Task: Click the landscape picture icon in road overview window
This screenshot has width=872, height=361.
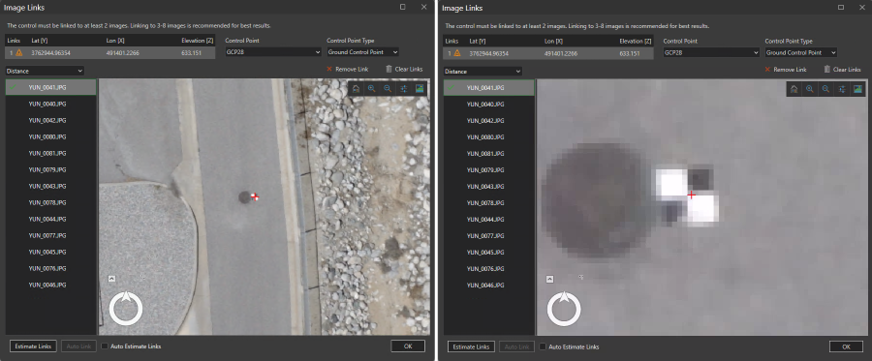Action: click(420, 88)
